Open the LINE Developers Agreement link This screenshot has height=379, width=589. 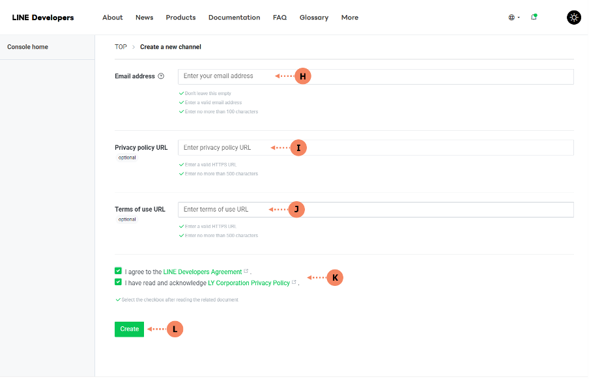coord(202,272)
